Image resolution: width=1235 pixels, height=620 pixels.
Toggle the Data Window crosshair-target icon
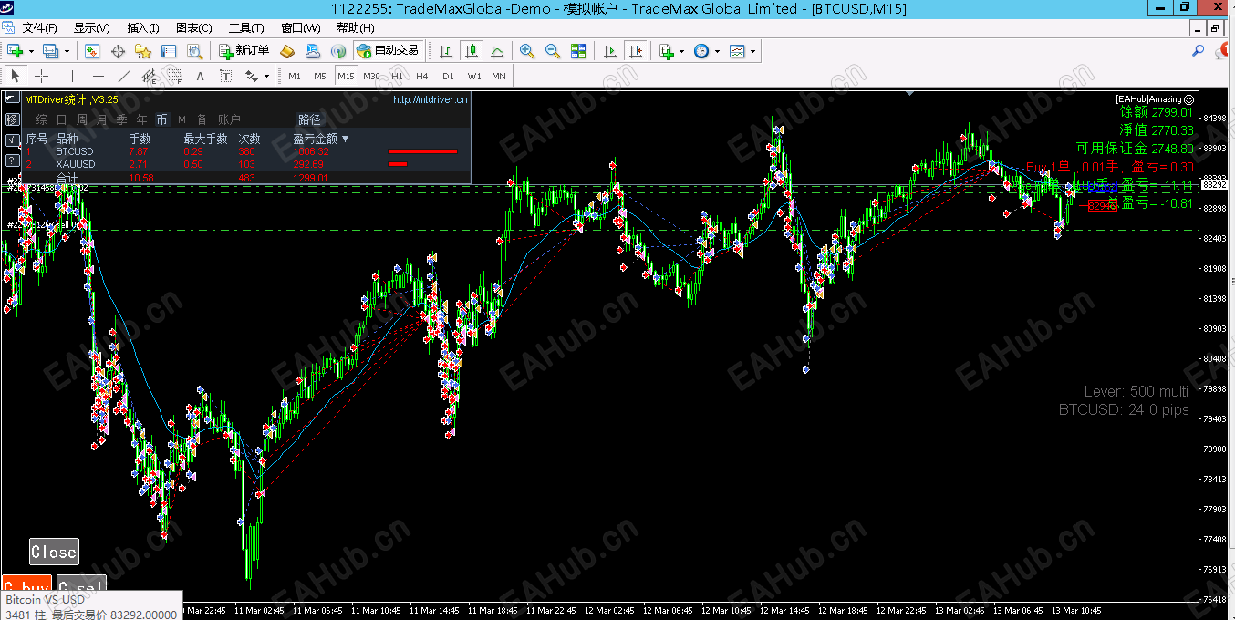pos(118,51)
